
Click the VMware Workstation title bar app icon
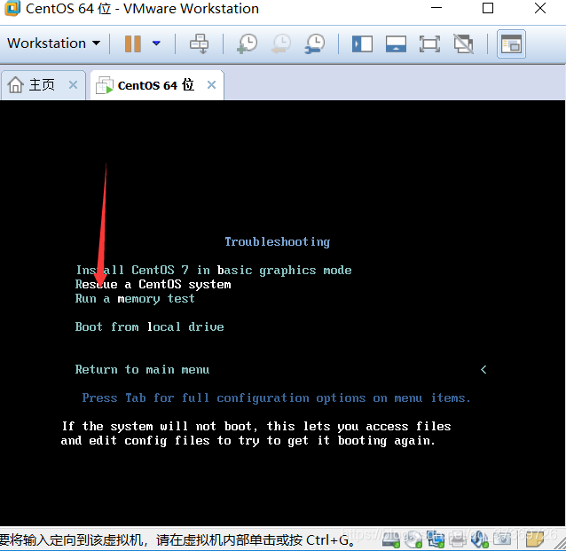(x=12, y=8)
